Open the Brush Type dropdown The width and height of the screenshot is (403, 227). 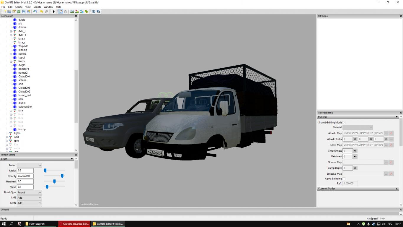point(29,192)
